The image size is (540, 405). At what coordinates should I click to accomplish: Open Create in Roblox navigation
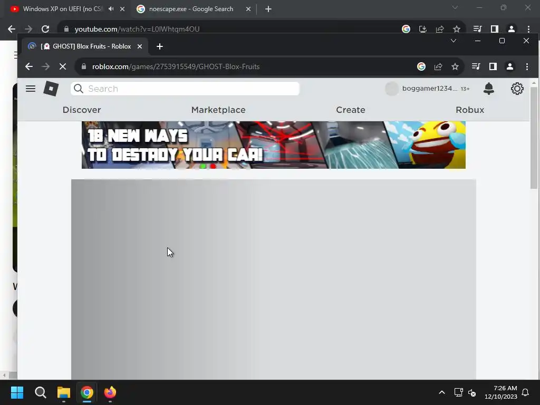click(x=351, y=110)
